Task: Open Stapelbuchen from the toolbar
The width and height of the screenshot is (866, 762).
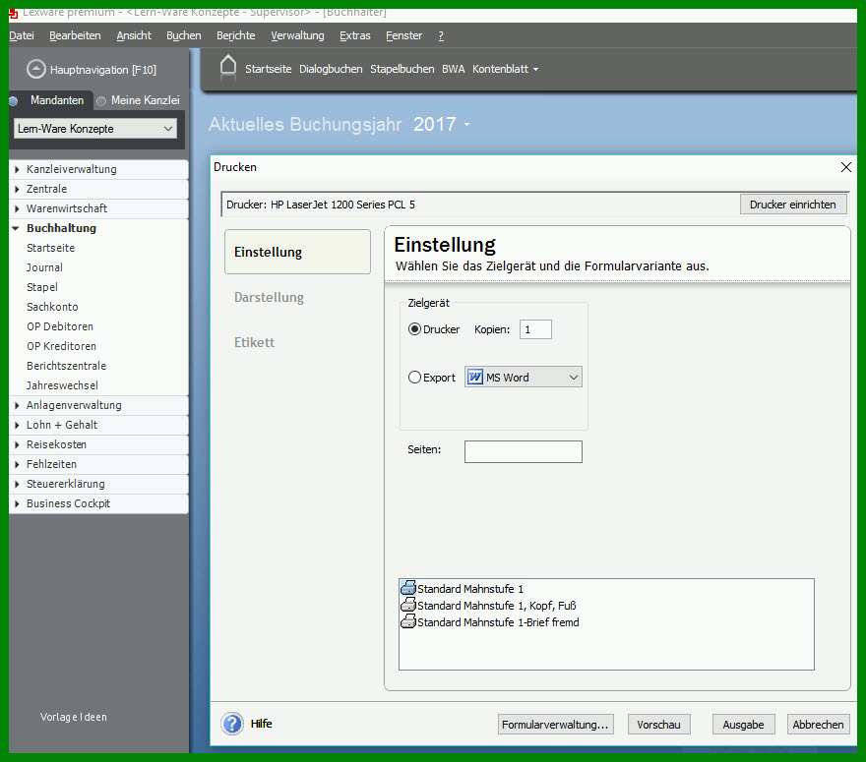Action: point(402,69)
